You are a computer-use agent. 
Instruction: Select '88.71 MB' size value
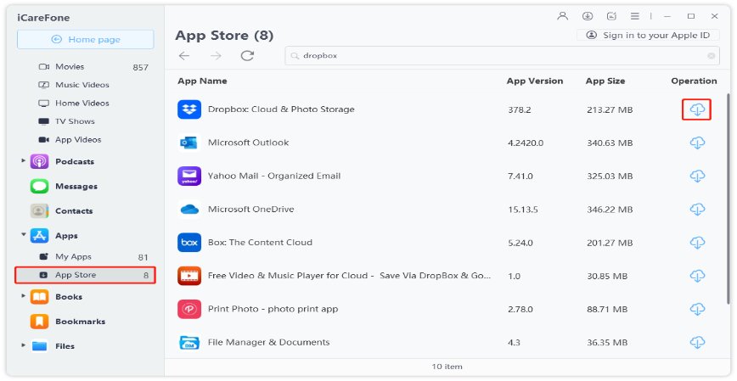(607, 309)
